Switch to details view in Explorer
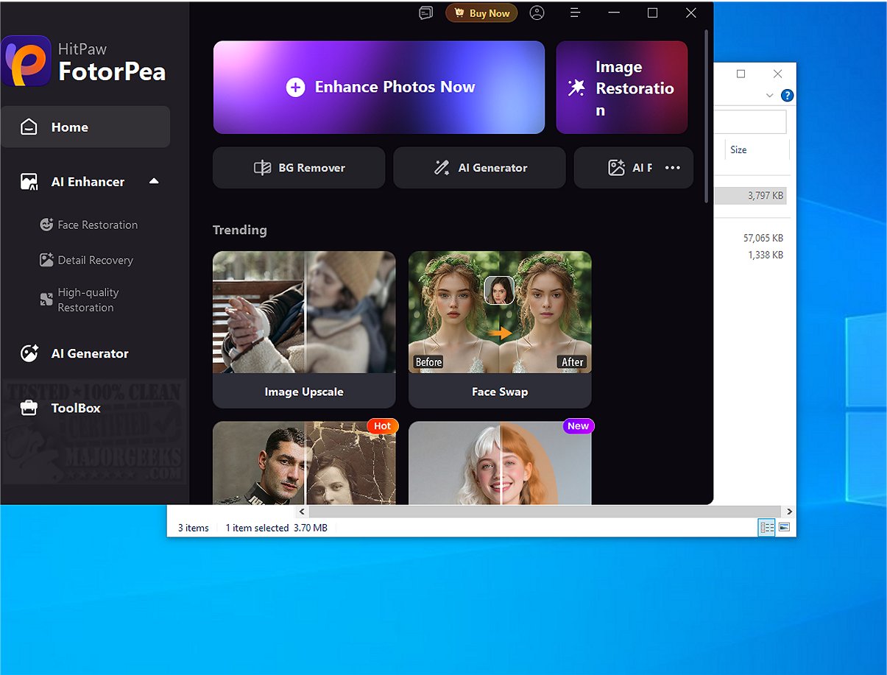887x675 pixels. (766, 528)
